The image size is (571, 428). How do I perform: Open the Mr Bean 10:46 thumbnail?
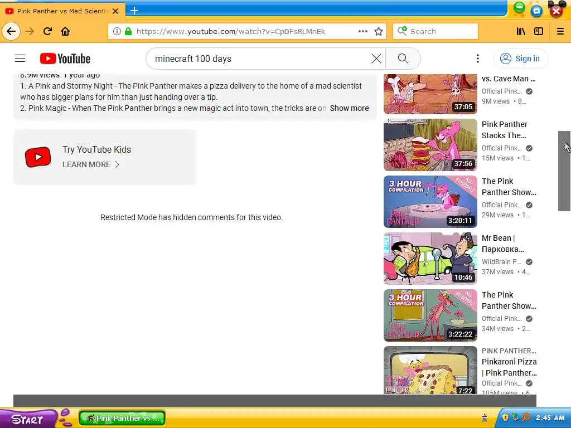coord(430,259)
